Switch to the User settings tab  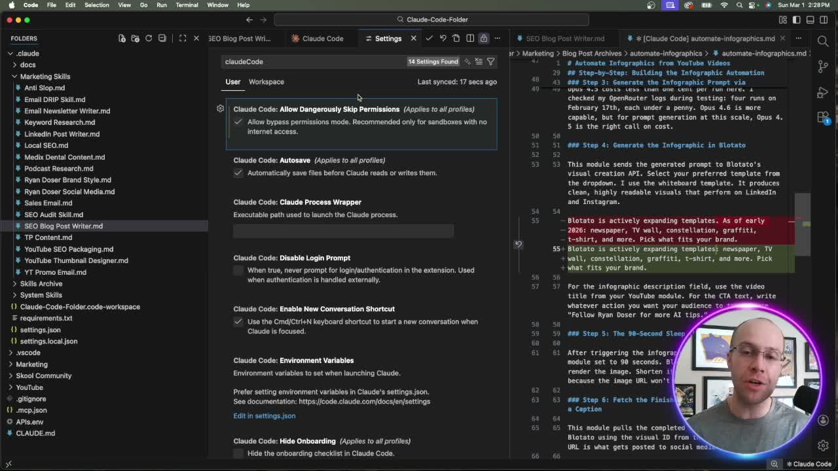[233, 82]
